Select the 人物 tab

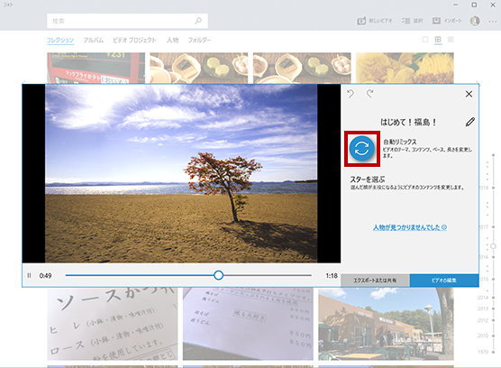pyautogui.click(x=172, y=40)
